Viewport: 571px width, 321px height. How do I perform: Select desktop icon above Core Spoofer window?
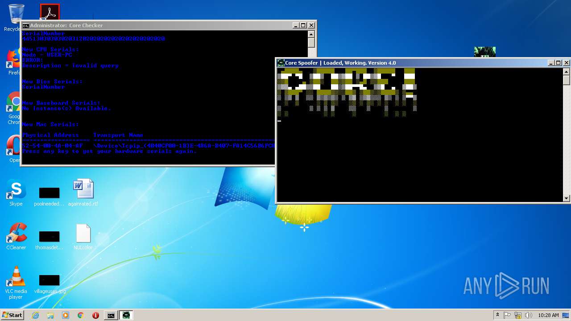[485, 52]
